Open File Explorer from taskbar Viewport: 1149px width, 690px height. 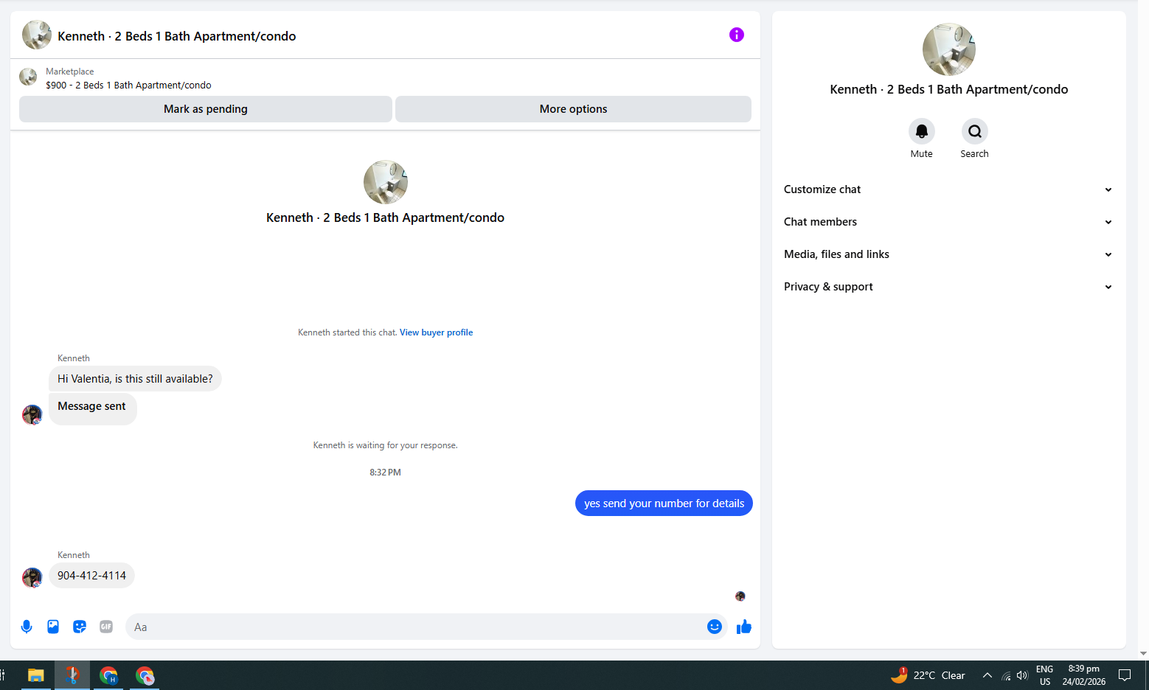pos(35,675)
